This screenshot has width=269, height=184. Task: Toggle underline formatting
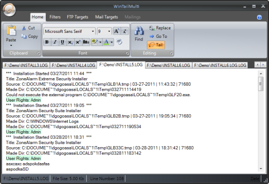coord(62,42)
